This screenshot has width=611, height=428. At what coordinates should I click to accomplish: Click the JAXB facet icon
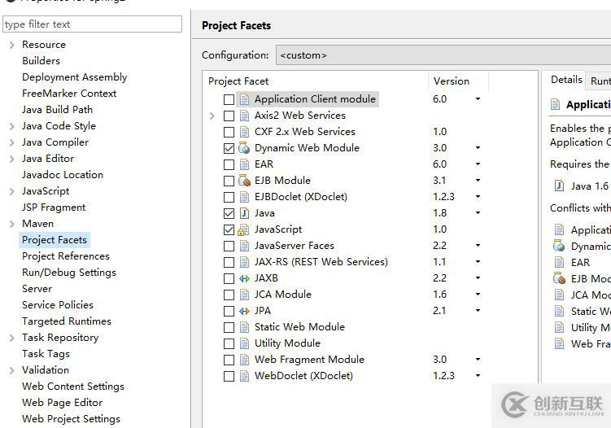click(x=244, y=278)
